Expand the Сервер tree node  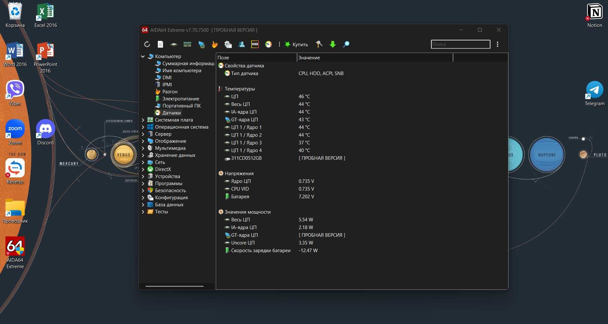pyautogui.click(x=143, y=134)
